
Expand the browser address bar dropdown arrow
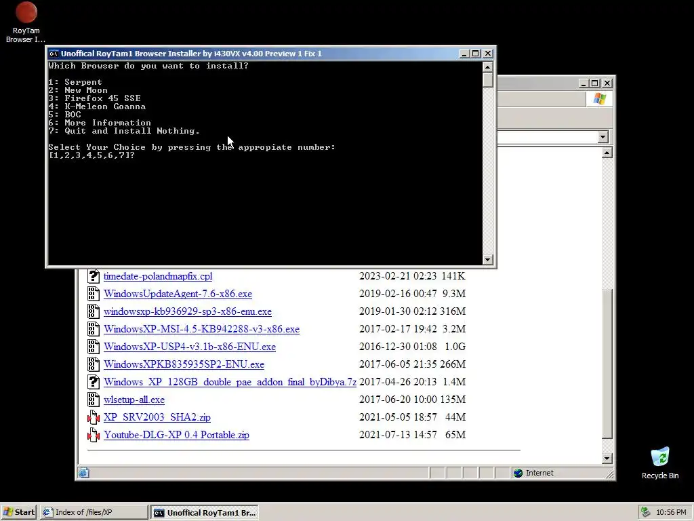603,137
